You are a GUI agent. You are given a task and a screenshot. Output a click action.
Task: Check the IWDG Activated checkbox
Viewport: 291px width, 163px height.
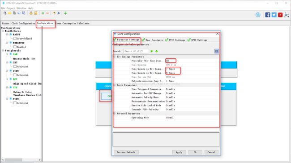pyautogui.click(x=15, y=75)
